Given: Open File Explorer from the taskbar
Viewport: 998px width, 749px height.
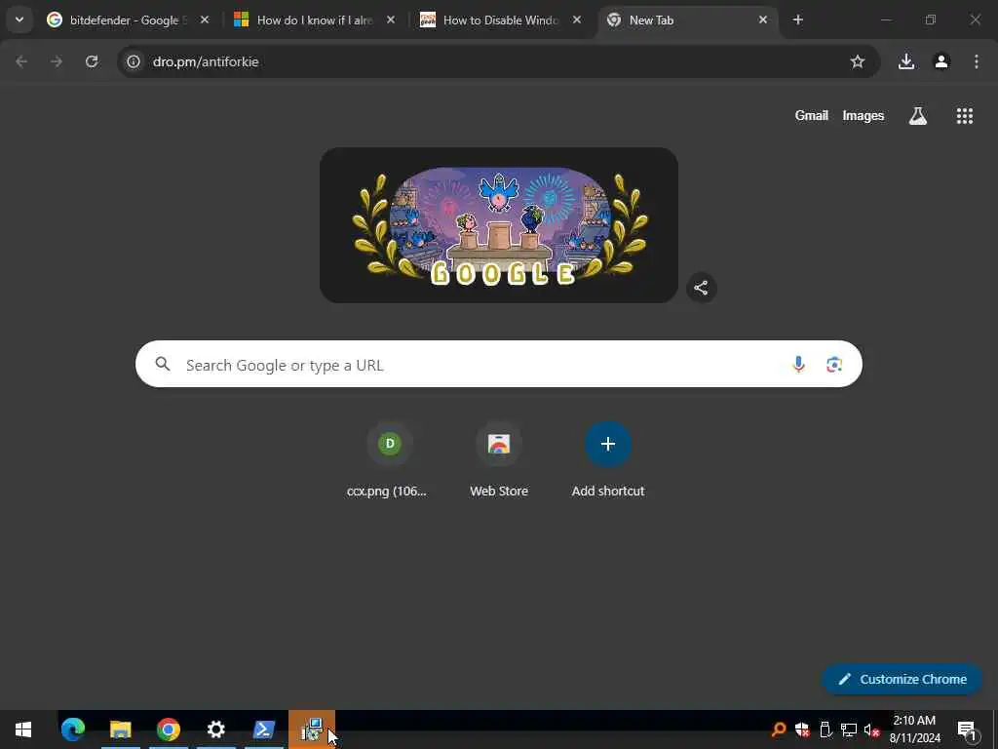Looking at the screenshot, I should click(121, 729).
